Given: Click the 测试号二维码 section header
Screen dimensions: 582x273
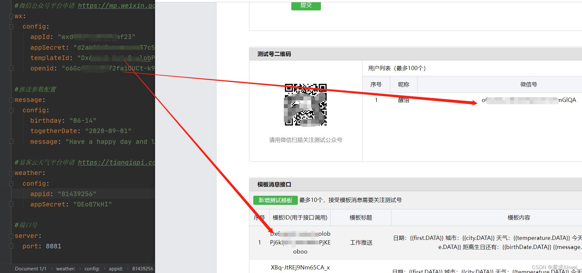Looking at the screenshot, I should tap(274, 54).
